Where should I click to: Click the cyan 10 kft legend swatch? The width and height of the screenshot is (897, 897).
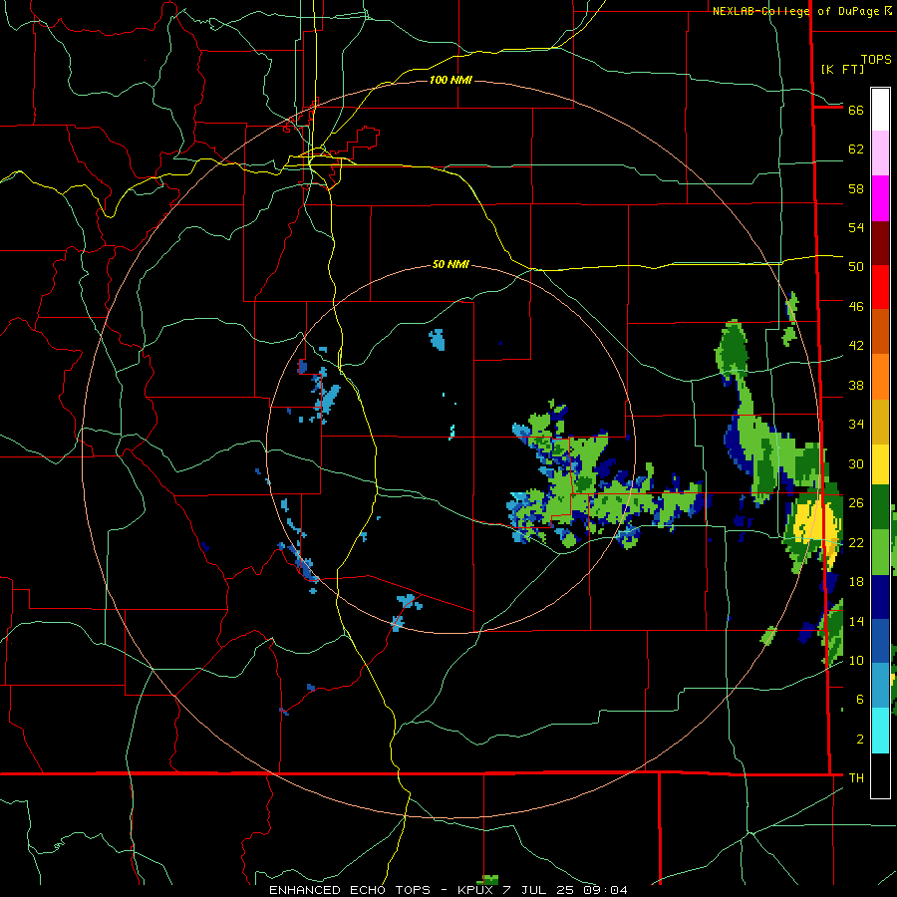880,731
